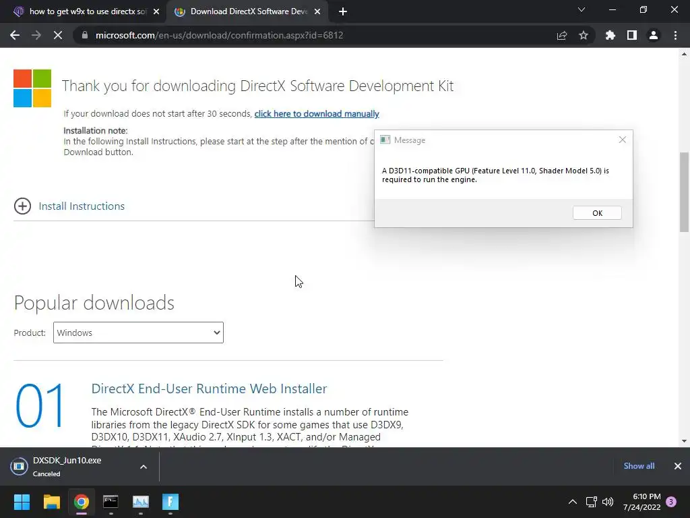
Task: Open Chrome's three-dot menu
Action: tap(675, 35)
